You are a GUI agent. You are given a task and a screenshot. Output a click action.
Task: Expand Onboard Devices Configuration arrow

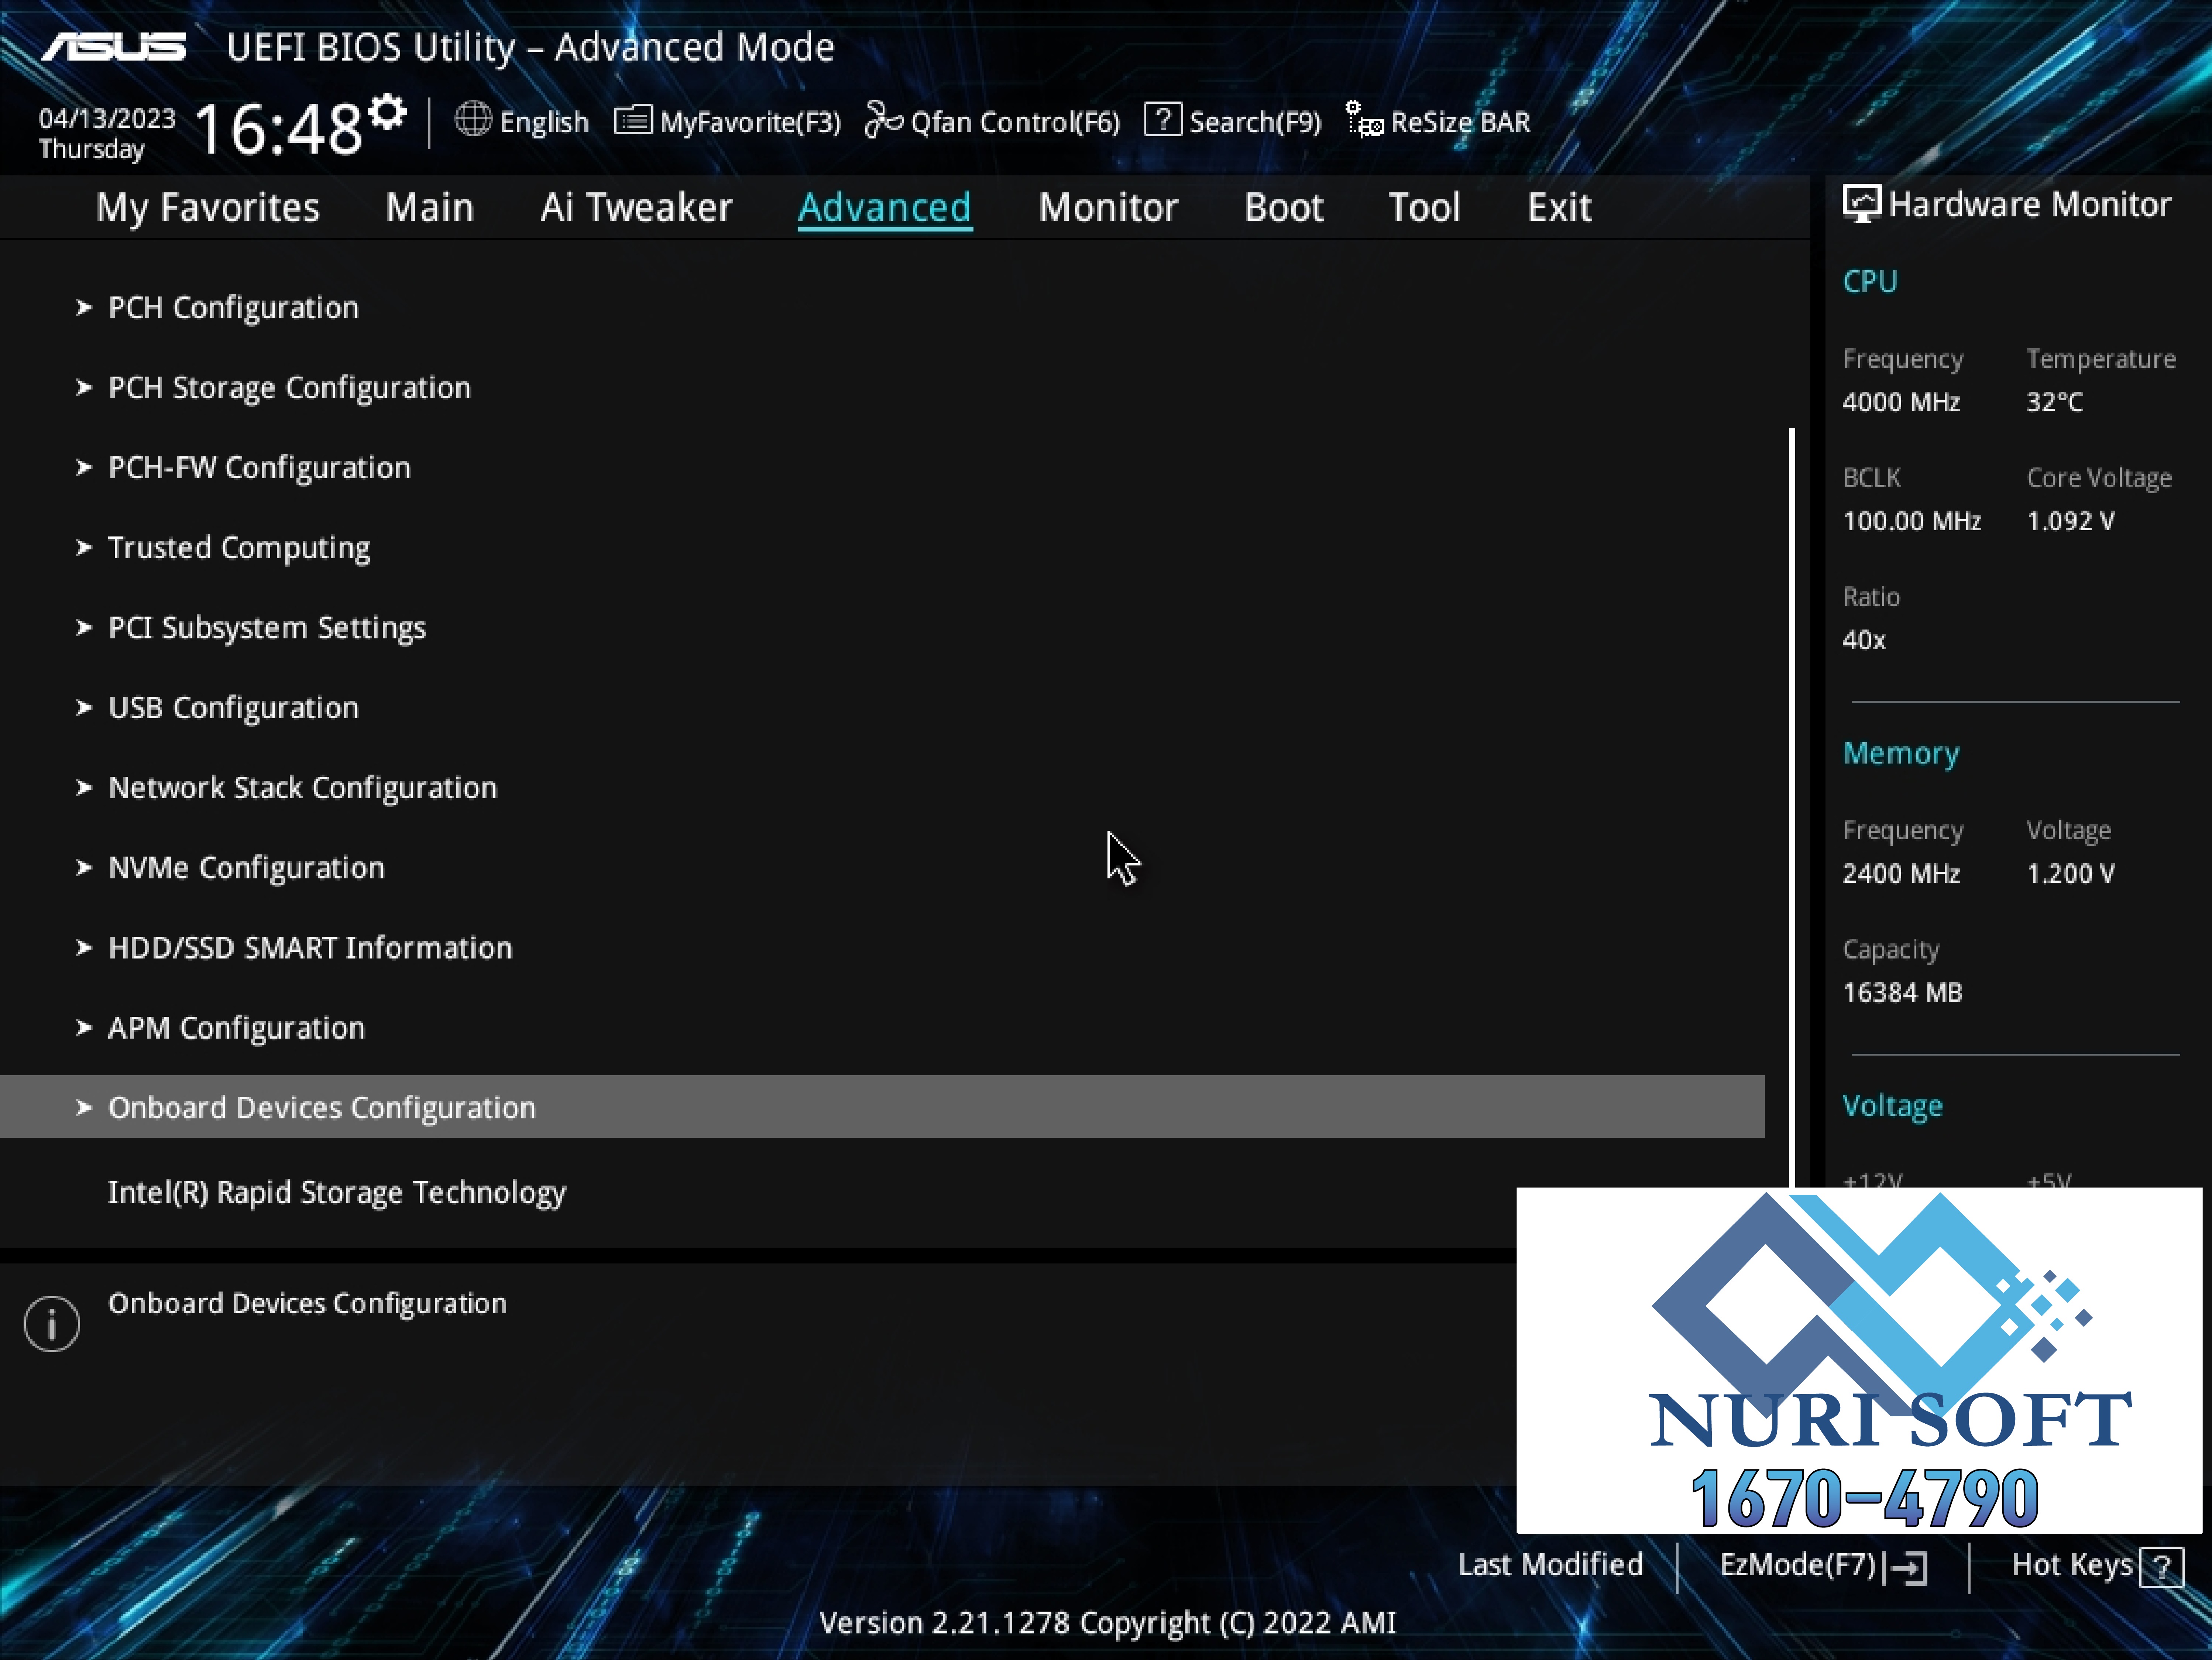[84, 1107]
